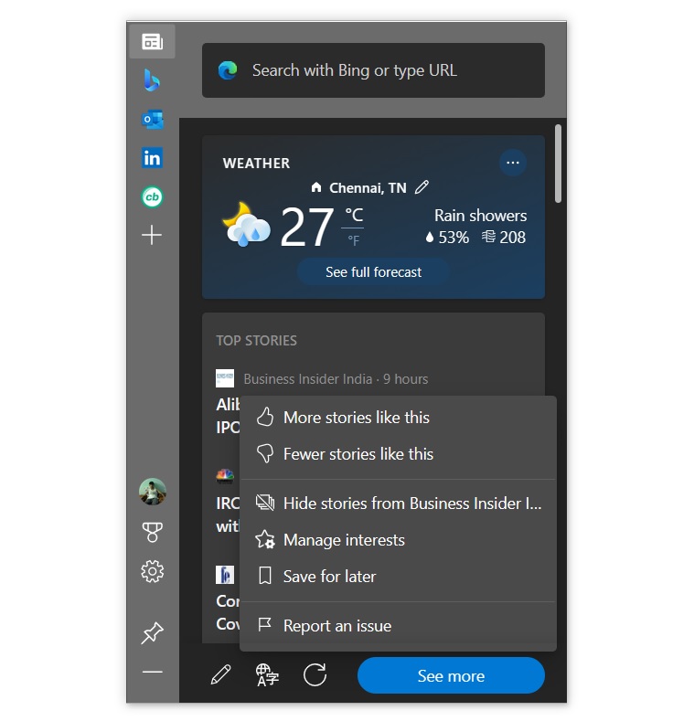Open sidebar settings gear
This screenshot has width=694, height=721.
153,571
